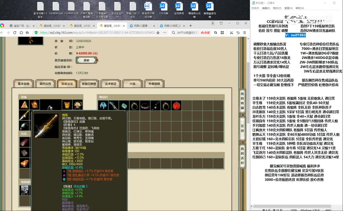Click the browser search box

tap(187, 33)
